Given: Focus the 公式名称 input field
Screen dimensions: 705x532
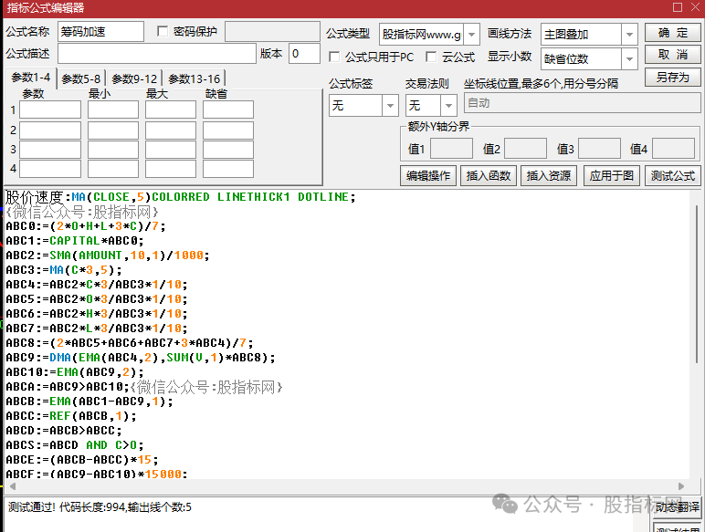Looking at the screenshot, I should [x=100, y=31].
